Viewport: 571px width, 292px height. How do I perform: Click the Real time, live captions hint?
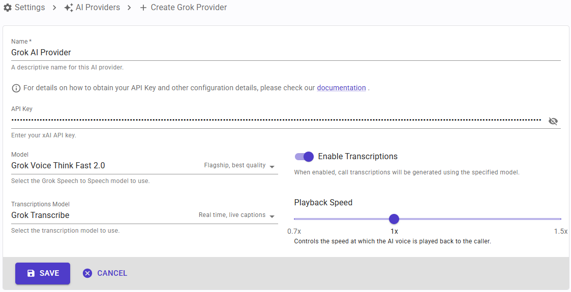pos(232,215)
